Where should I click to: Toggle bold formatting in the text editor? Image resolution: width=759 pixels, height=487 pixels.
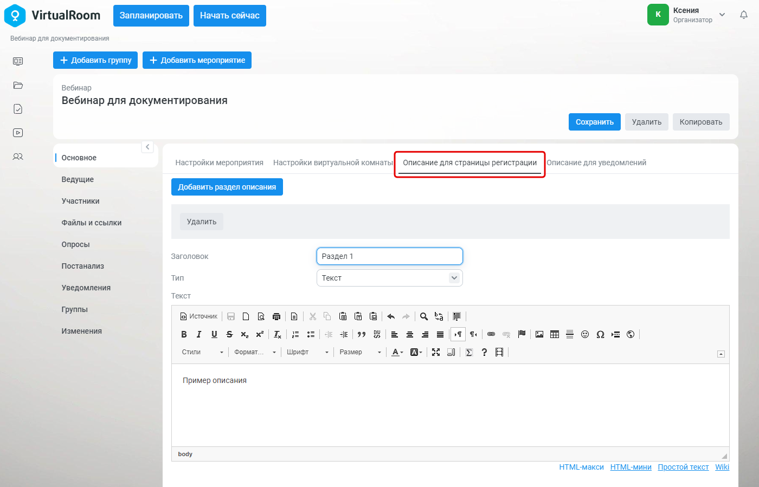[x=184, y=334]
